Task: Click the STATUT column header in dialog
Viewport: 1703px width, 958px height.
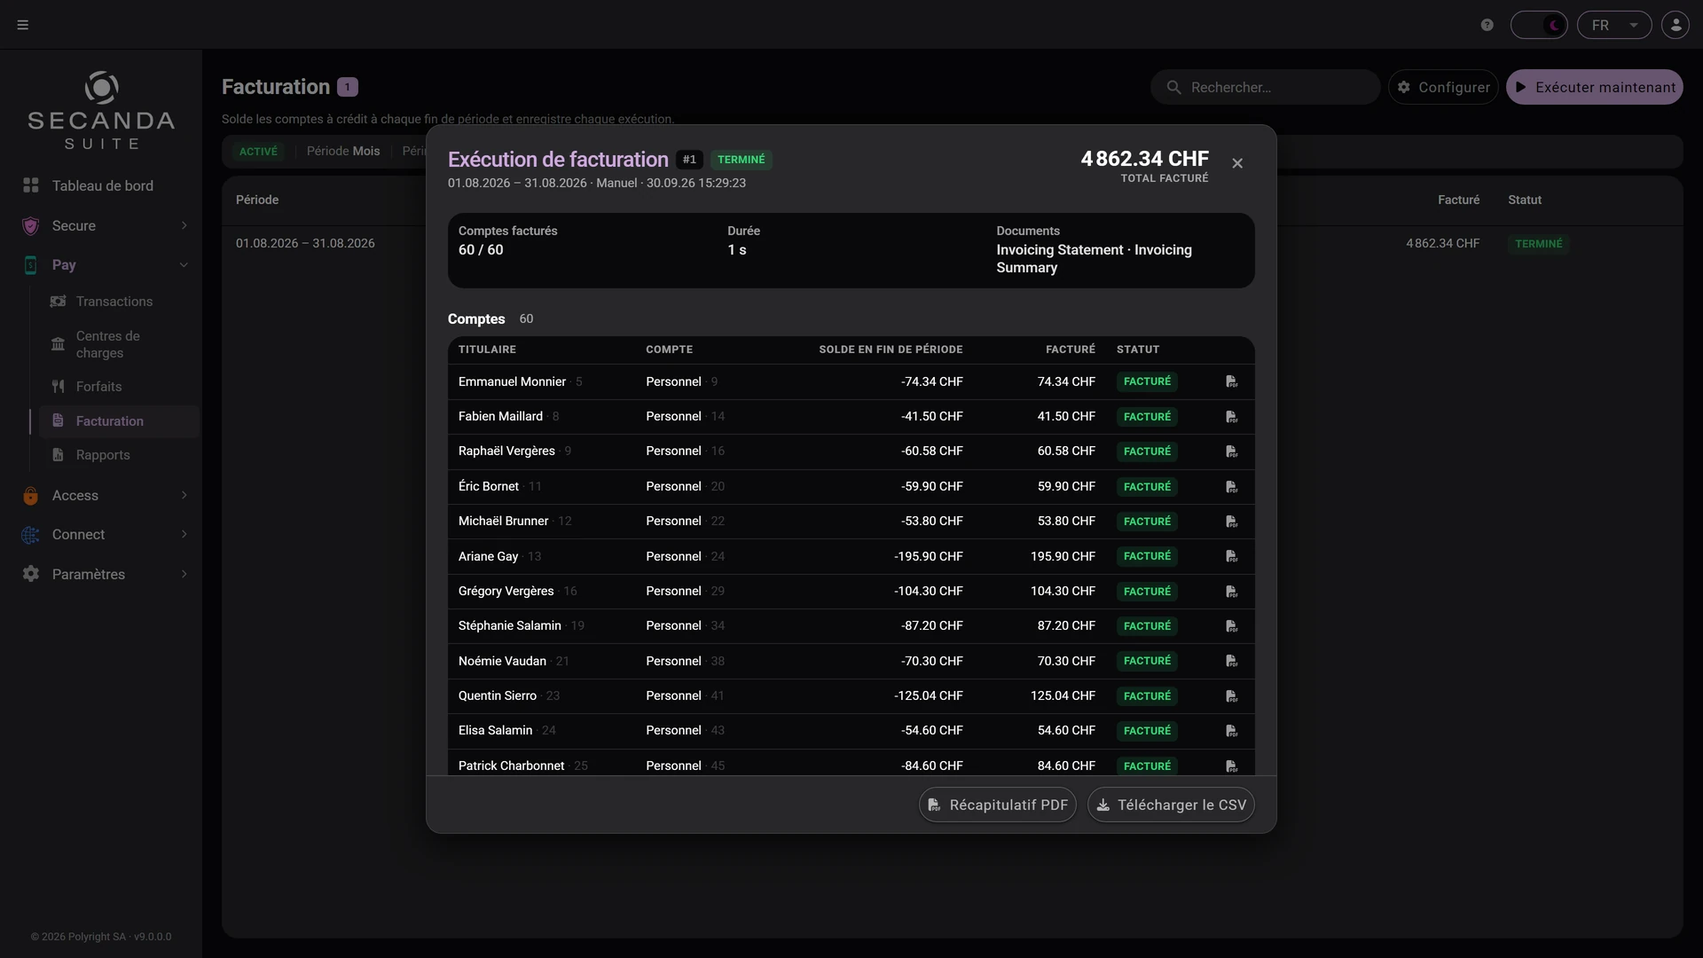Action: (x=1138, y=349)
